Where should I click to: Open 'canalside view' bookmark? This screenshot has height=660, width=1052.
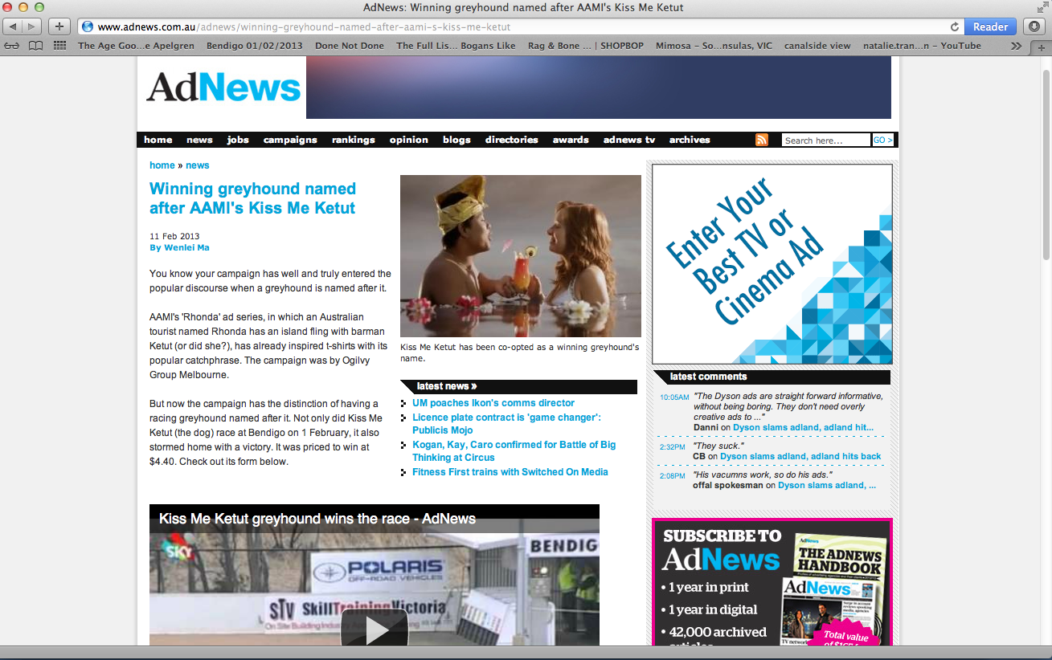817,46
